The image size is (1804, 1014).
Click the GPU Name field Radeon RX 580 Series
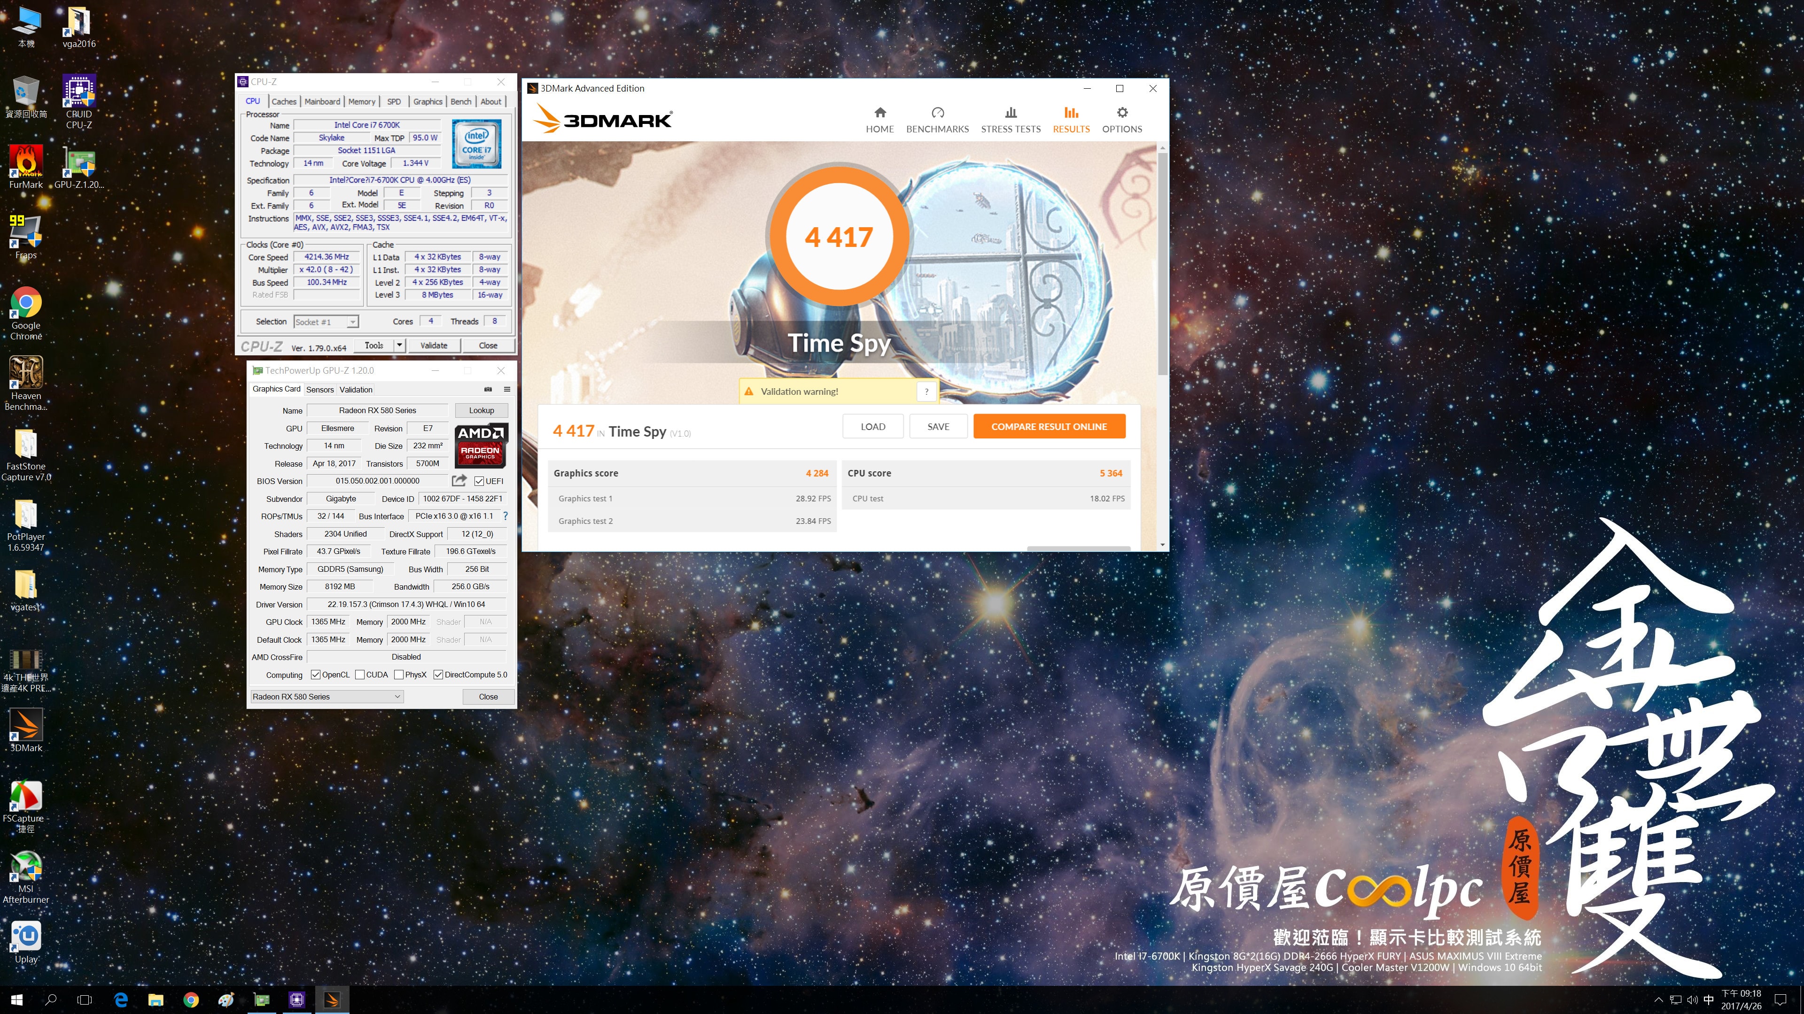[x=377, y=410]
